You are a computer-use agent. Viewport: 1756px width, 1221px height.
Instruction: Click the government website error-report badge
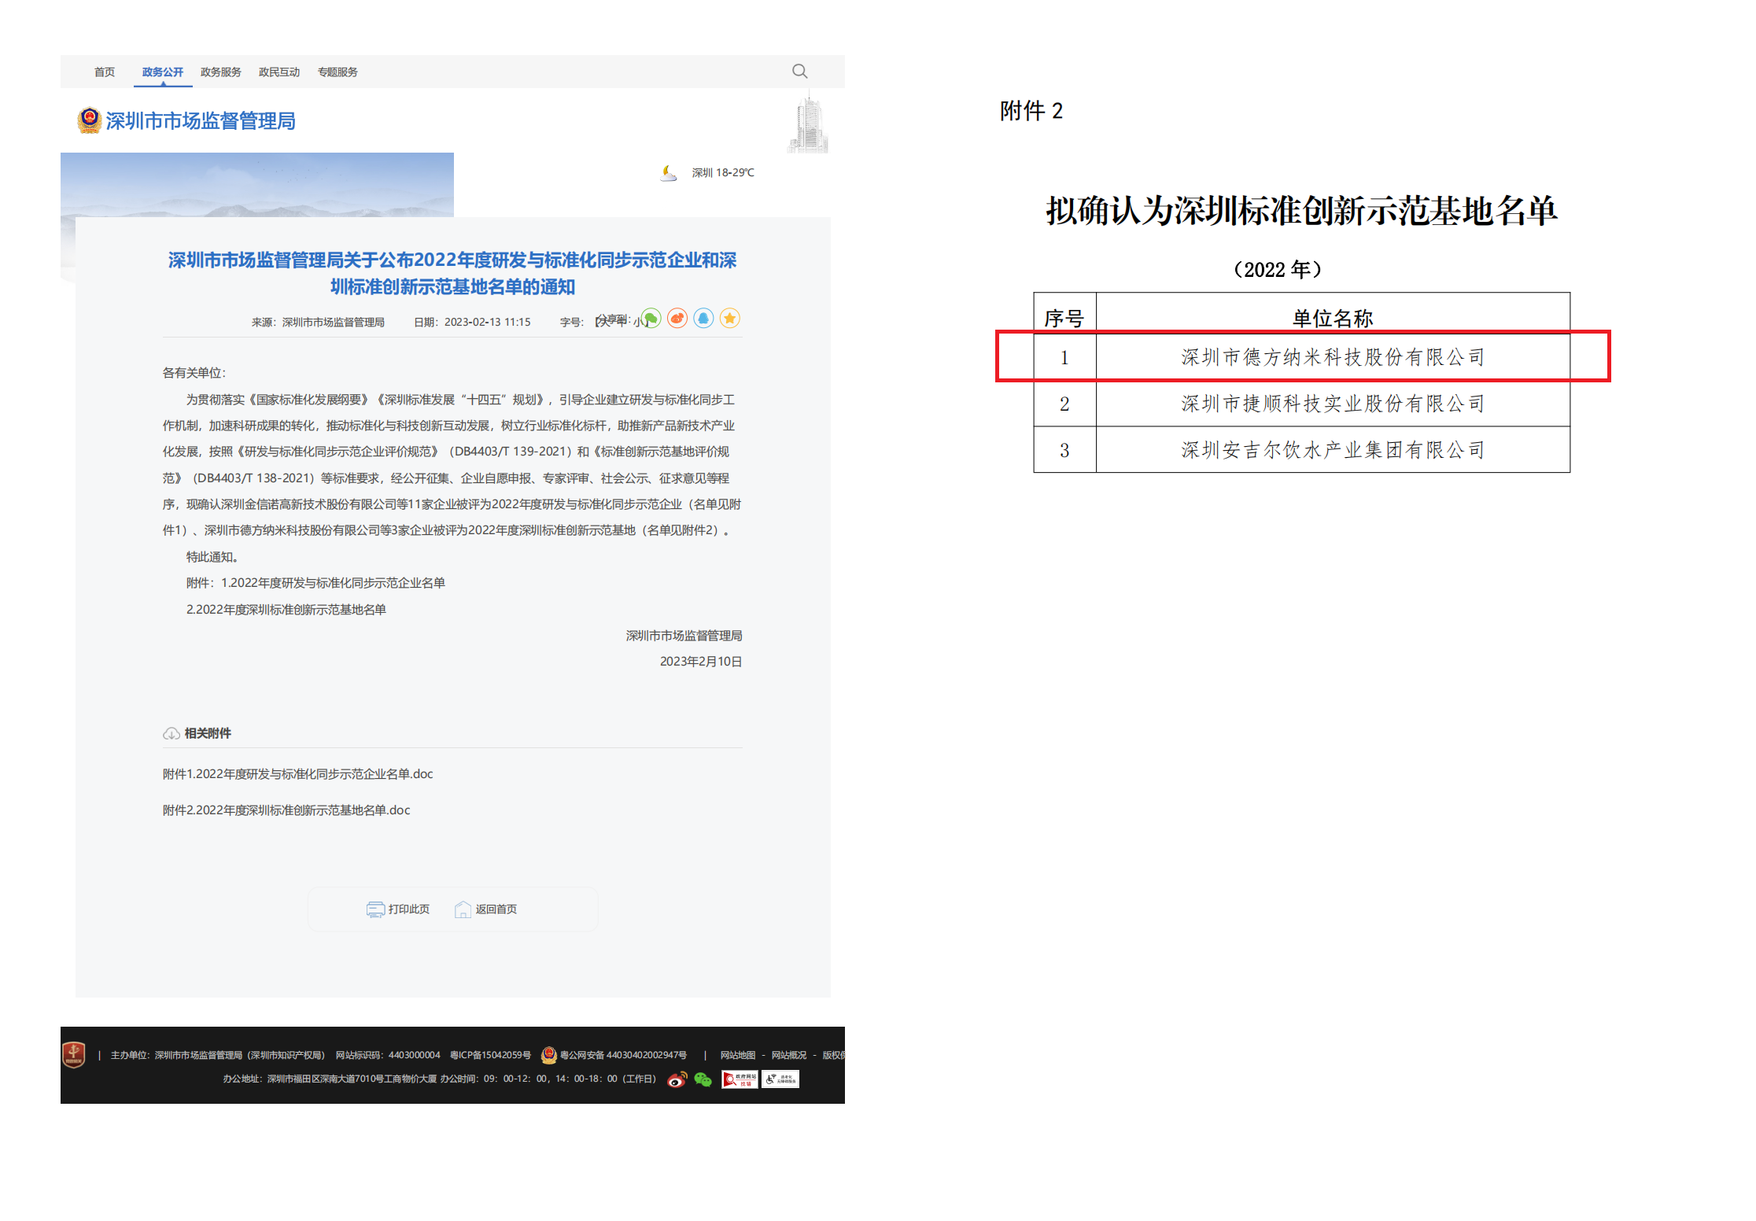click(740, 1079)
